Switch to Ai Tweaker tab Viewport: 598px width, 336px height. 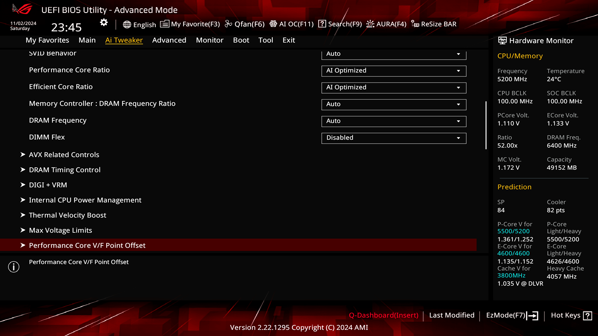coord(124,40)
